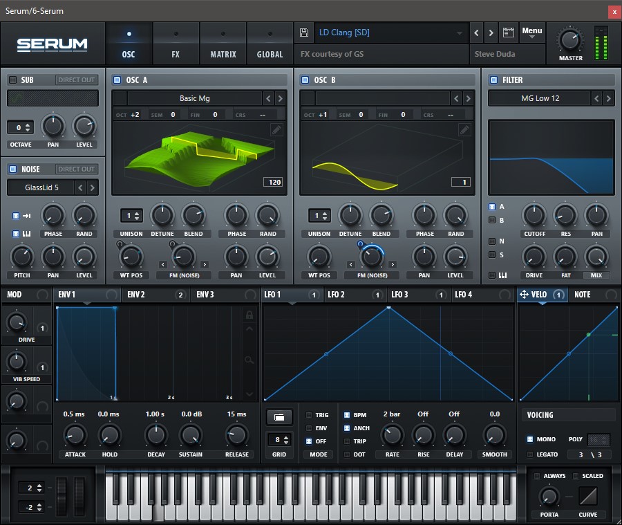Open the preset browser icon
622x525 pixels.
(509, 33)
